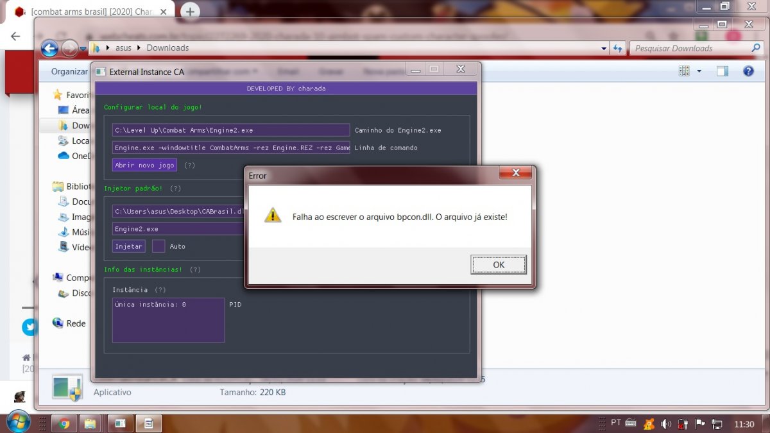Click the application file icon in details pane
The image size is (770, 433).
(67, 389)
